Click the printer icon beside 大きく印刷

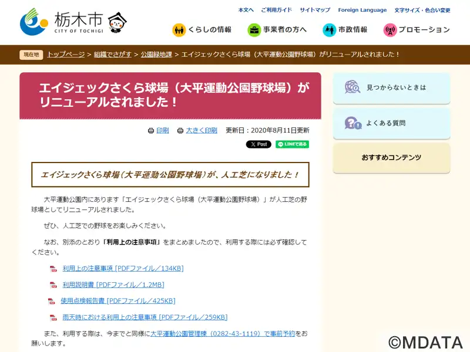[x=180, y=130]
